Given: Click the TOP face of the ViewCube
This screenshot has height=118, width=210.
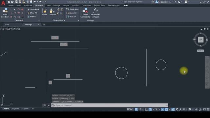Looking at the screenshot, I should tap(200, 40).
